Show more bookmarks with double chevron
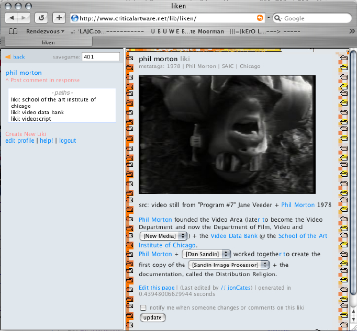The image size is (357, 331). (352, 31)
